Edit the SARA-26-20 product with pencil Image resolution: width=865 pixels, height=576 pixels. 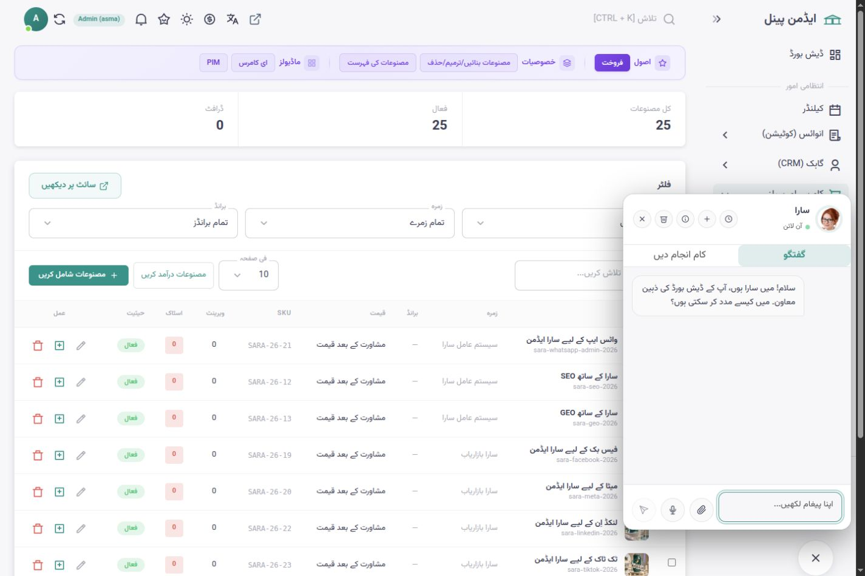[81, 492]
